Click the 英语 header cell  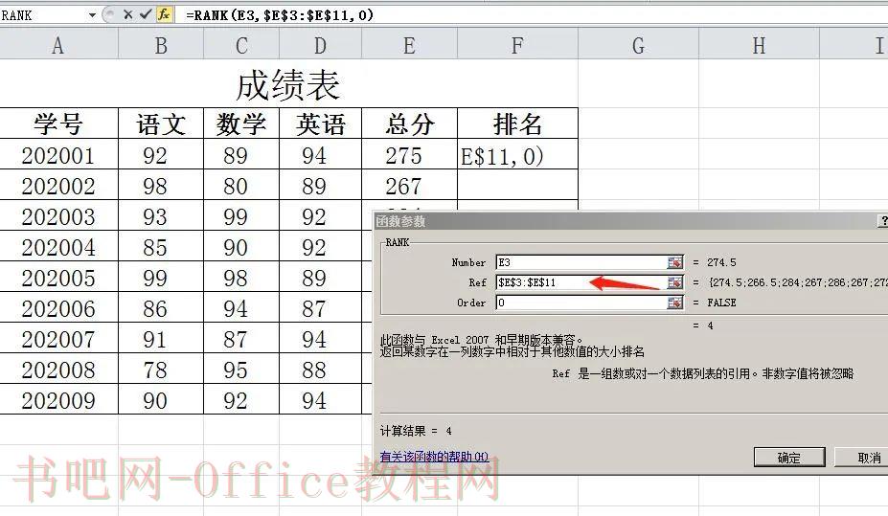321,123
